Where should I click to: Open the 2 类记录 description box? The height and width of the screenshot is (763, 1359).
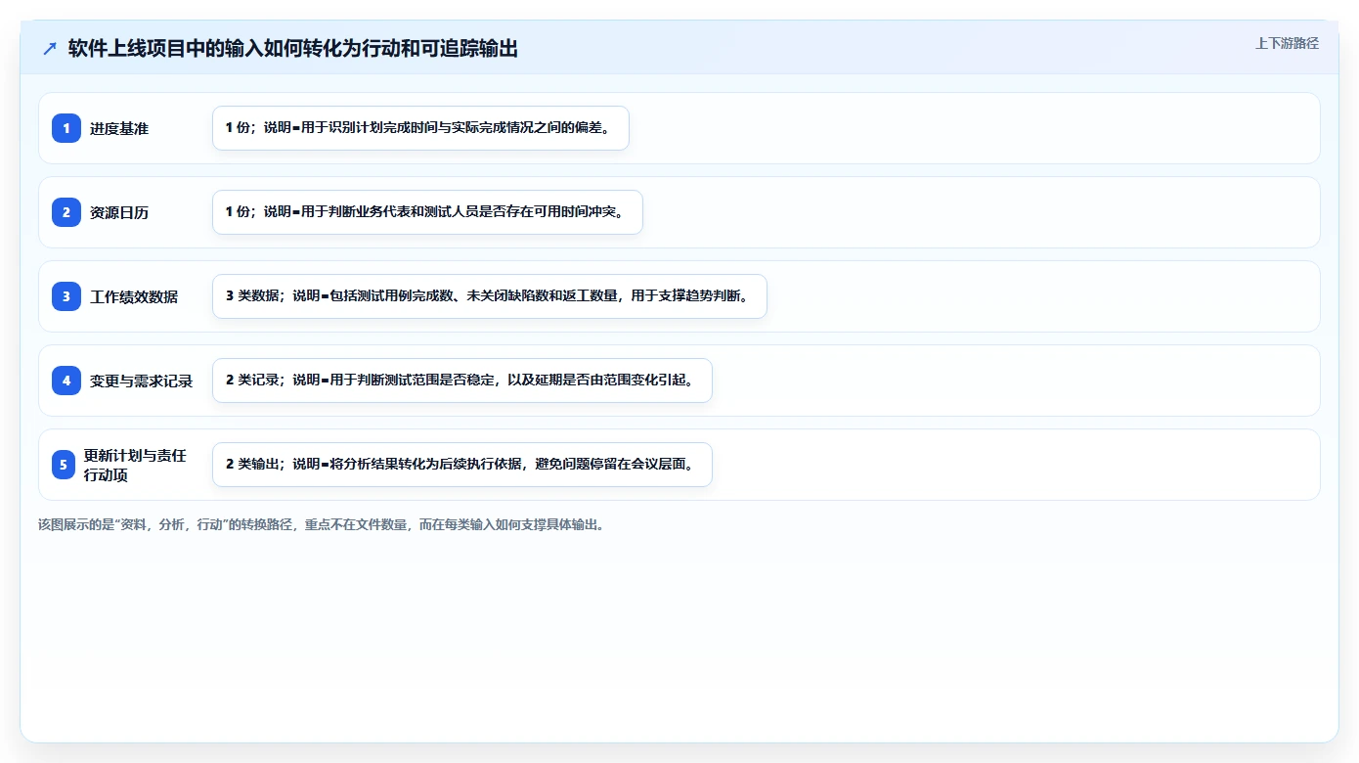click(462, 381)
